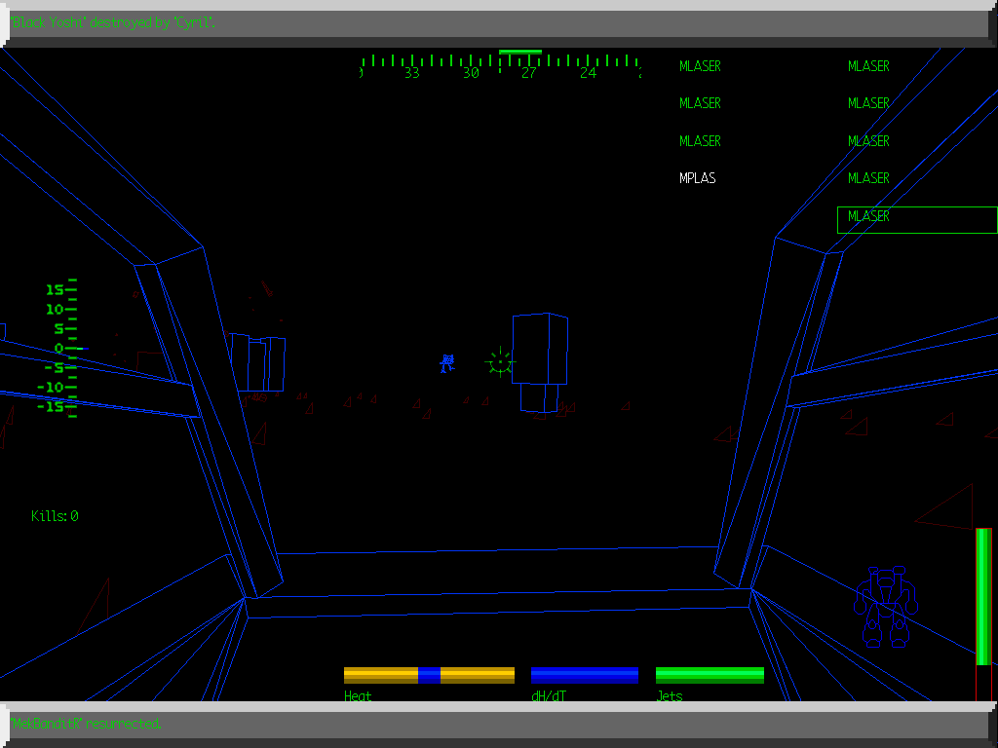
Task: Click the orange Heat gauge bar
Action: (429, 675)
